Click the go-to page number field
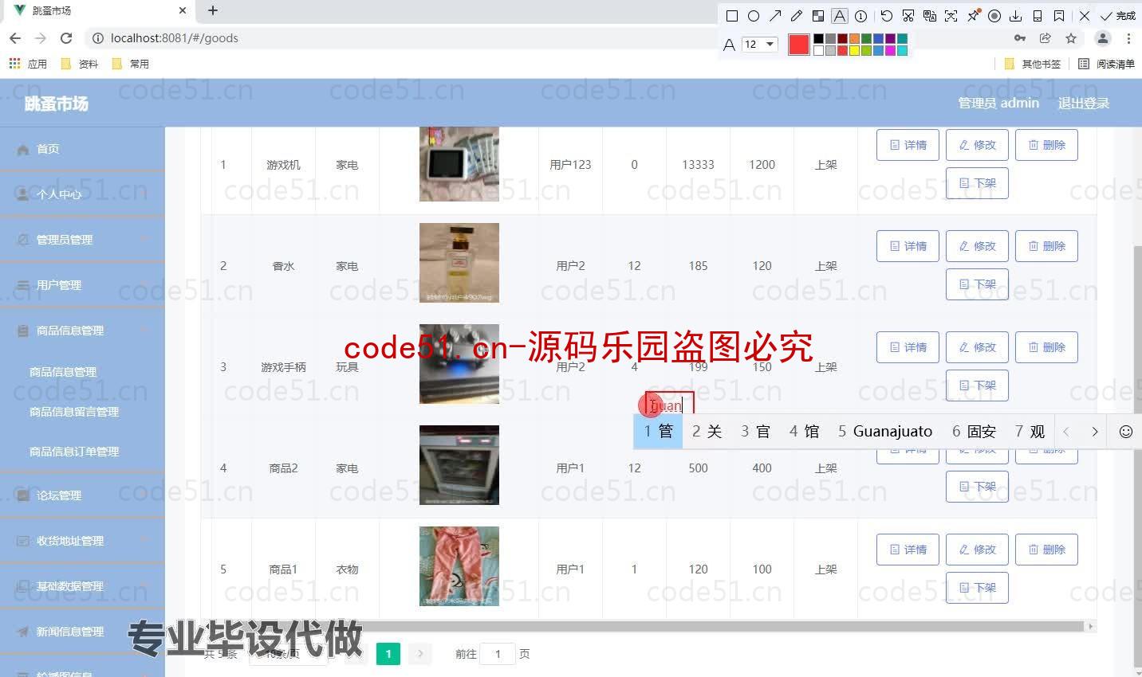Viewport: 1142px width, 677px height. [x=498, y=654]
